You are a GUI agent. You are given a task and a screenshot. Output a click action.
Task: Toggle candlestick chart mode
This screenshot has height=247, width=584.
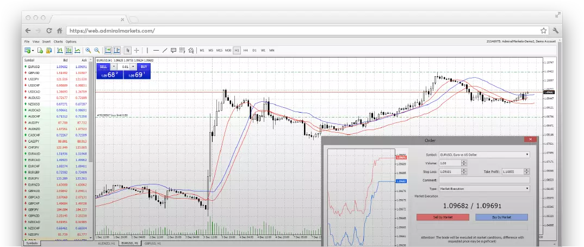tap(69, 50)
